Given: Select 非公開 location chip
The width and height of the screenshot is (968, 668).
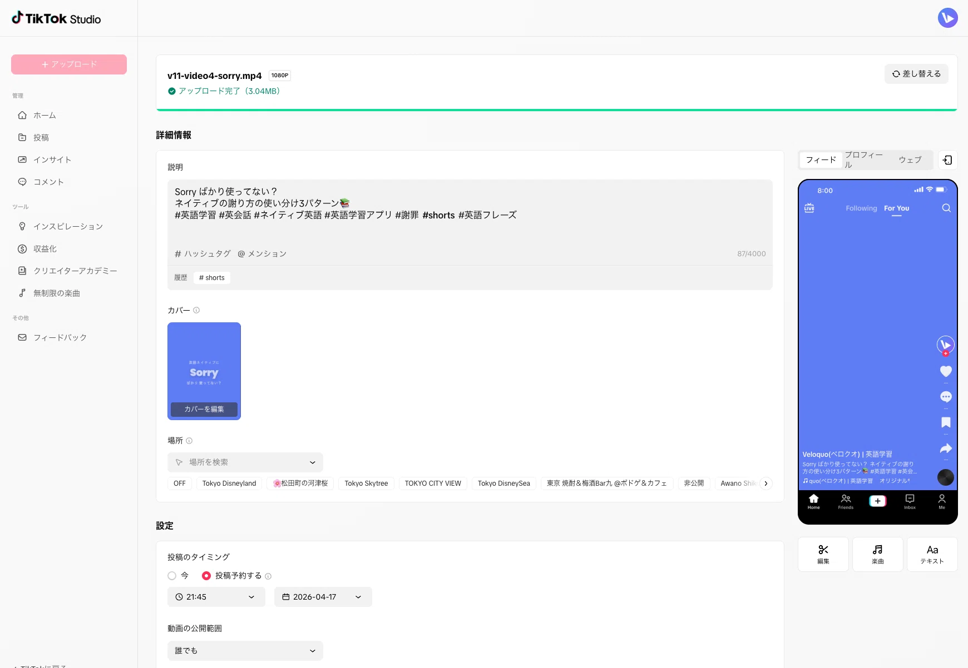Looking at the screenshot, I should [x=694, y=483].
